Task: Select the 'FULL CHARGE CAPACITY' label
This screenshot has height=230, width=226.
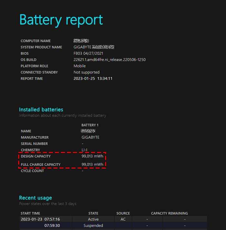Action: click(x=41, y=164)
